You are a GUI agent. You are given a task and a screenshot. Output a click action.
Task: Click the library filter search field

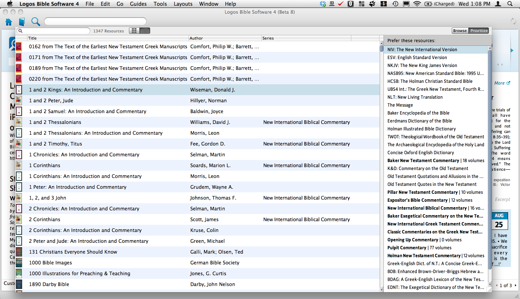click(53, 31)
